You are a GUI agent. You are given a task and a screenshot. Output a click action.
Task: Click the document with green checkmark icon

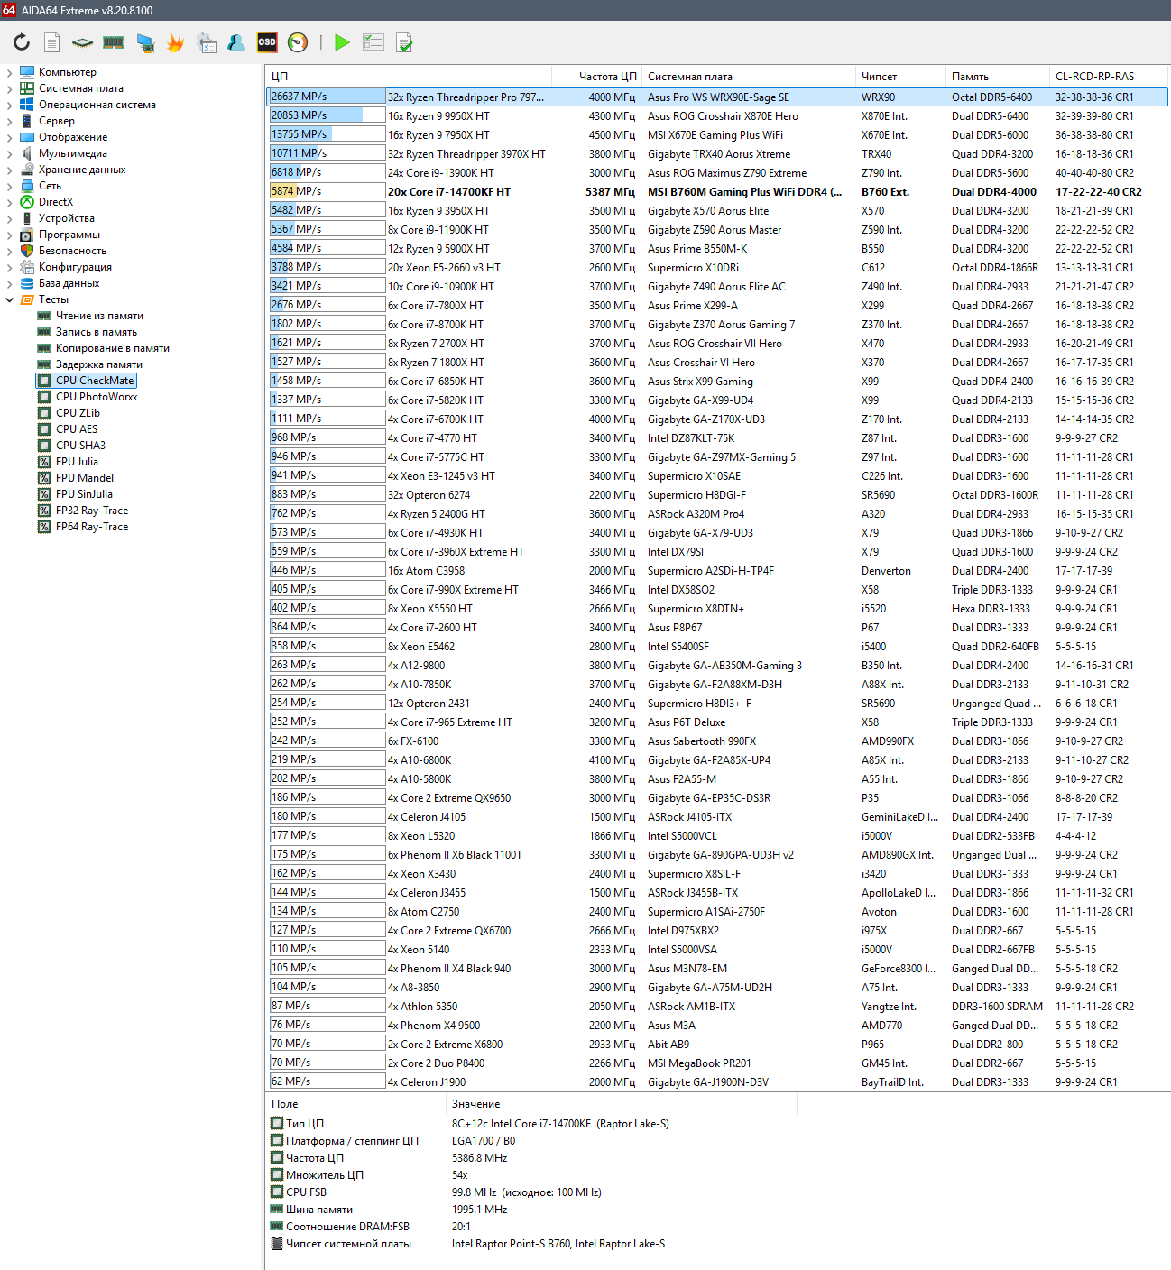pos(404,42)
